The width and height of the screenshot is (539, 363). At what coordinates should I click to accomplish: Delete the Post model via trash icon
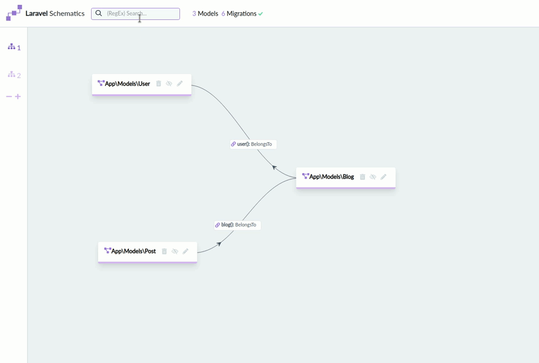click(164, 251)
